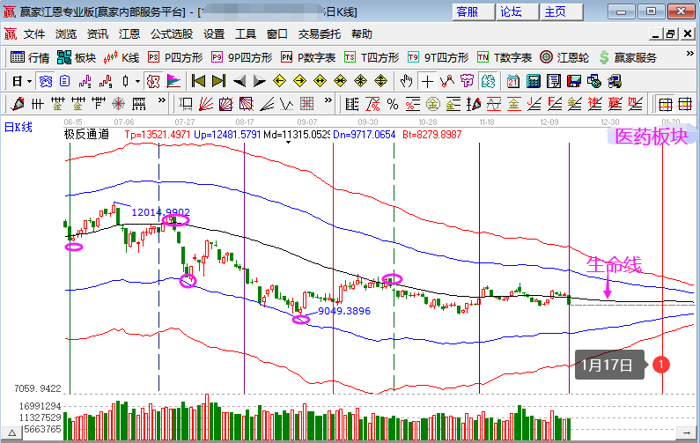Pick the red F angle-lines tool
Screen dimensions: 700x443
tap(555, 104)
